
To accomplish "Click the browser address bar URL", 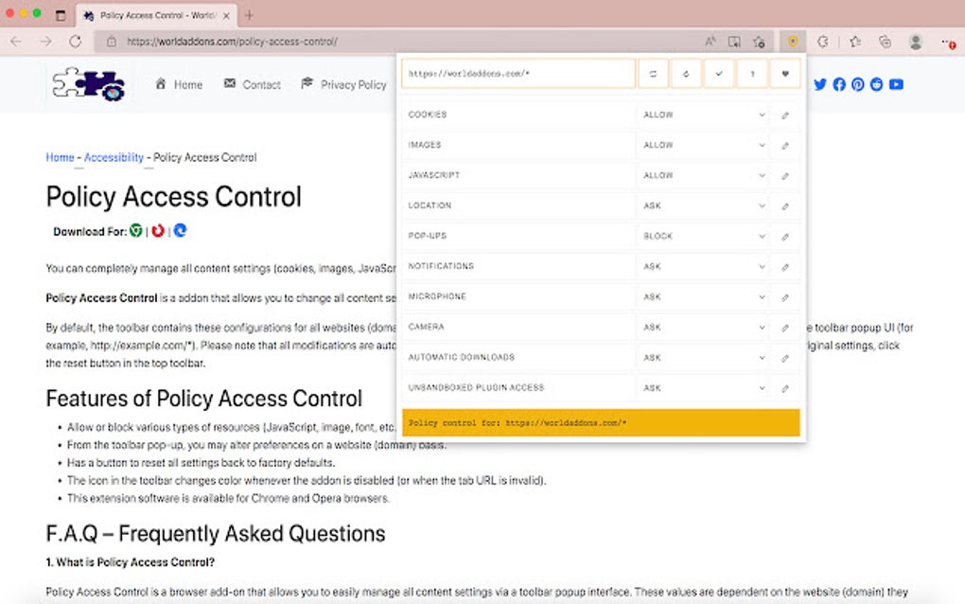I will (232, 42).
